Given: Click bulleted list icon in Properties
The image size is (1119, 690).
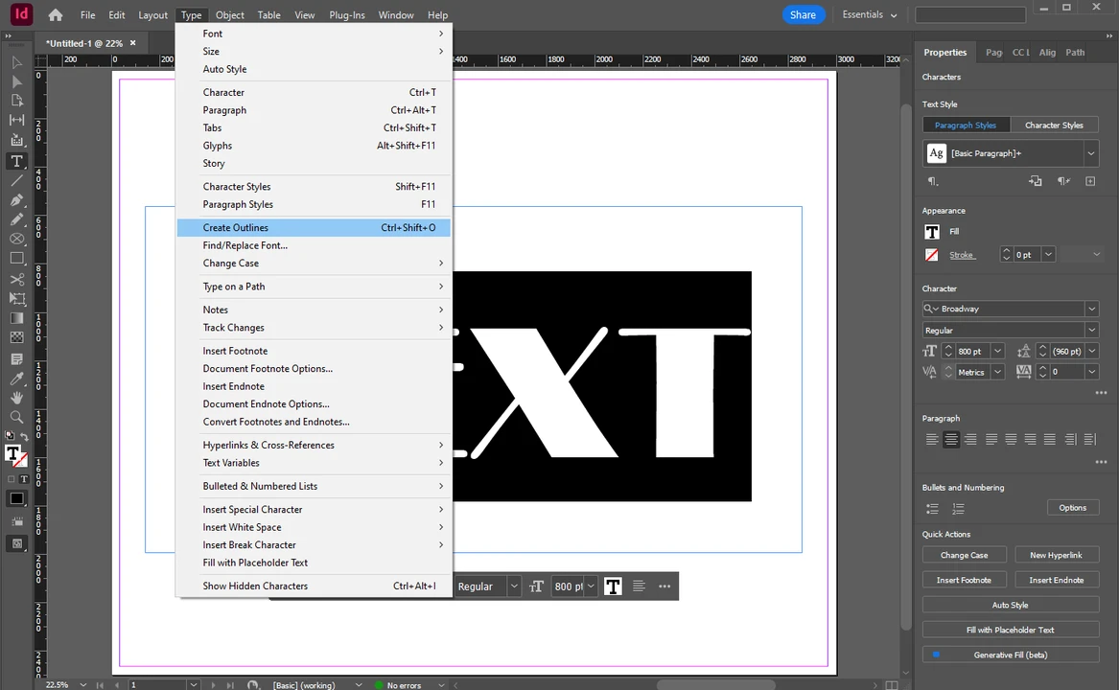Looking at the screenshot, I should coord(932,509).
